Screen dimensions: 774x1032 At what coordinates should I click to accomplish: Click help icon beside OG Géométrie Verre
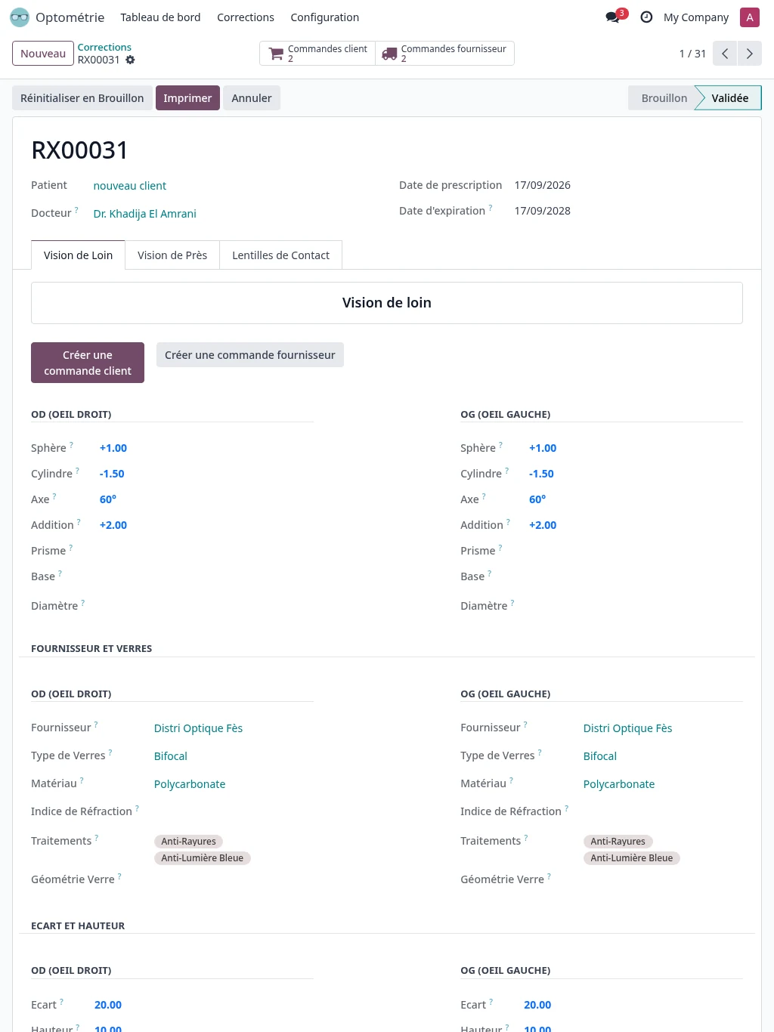point(550,876)
